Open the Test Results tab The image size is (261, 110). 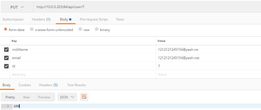pos(76,85)
